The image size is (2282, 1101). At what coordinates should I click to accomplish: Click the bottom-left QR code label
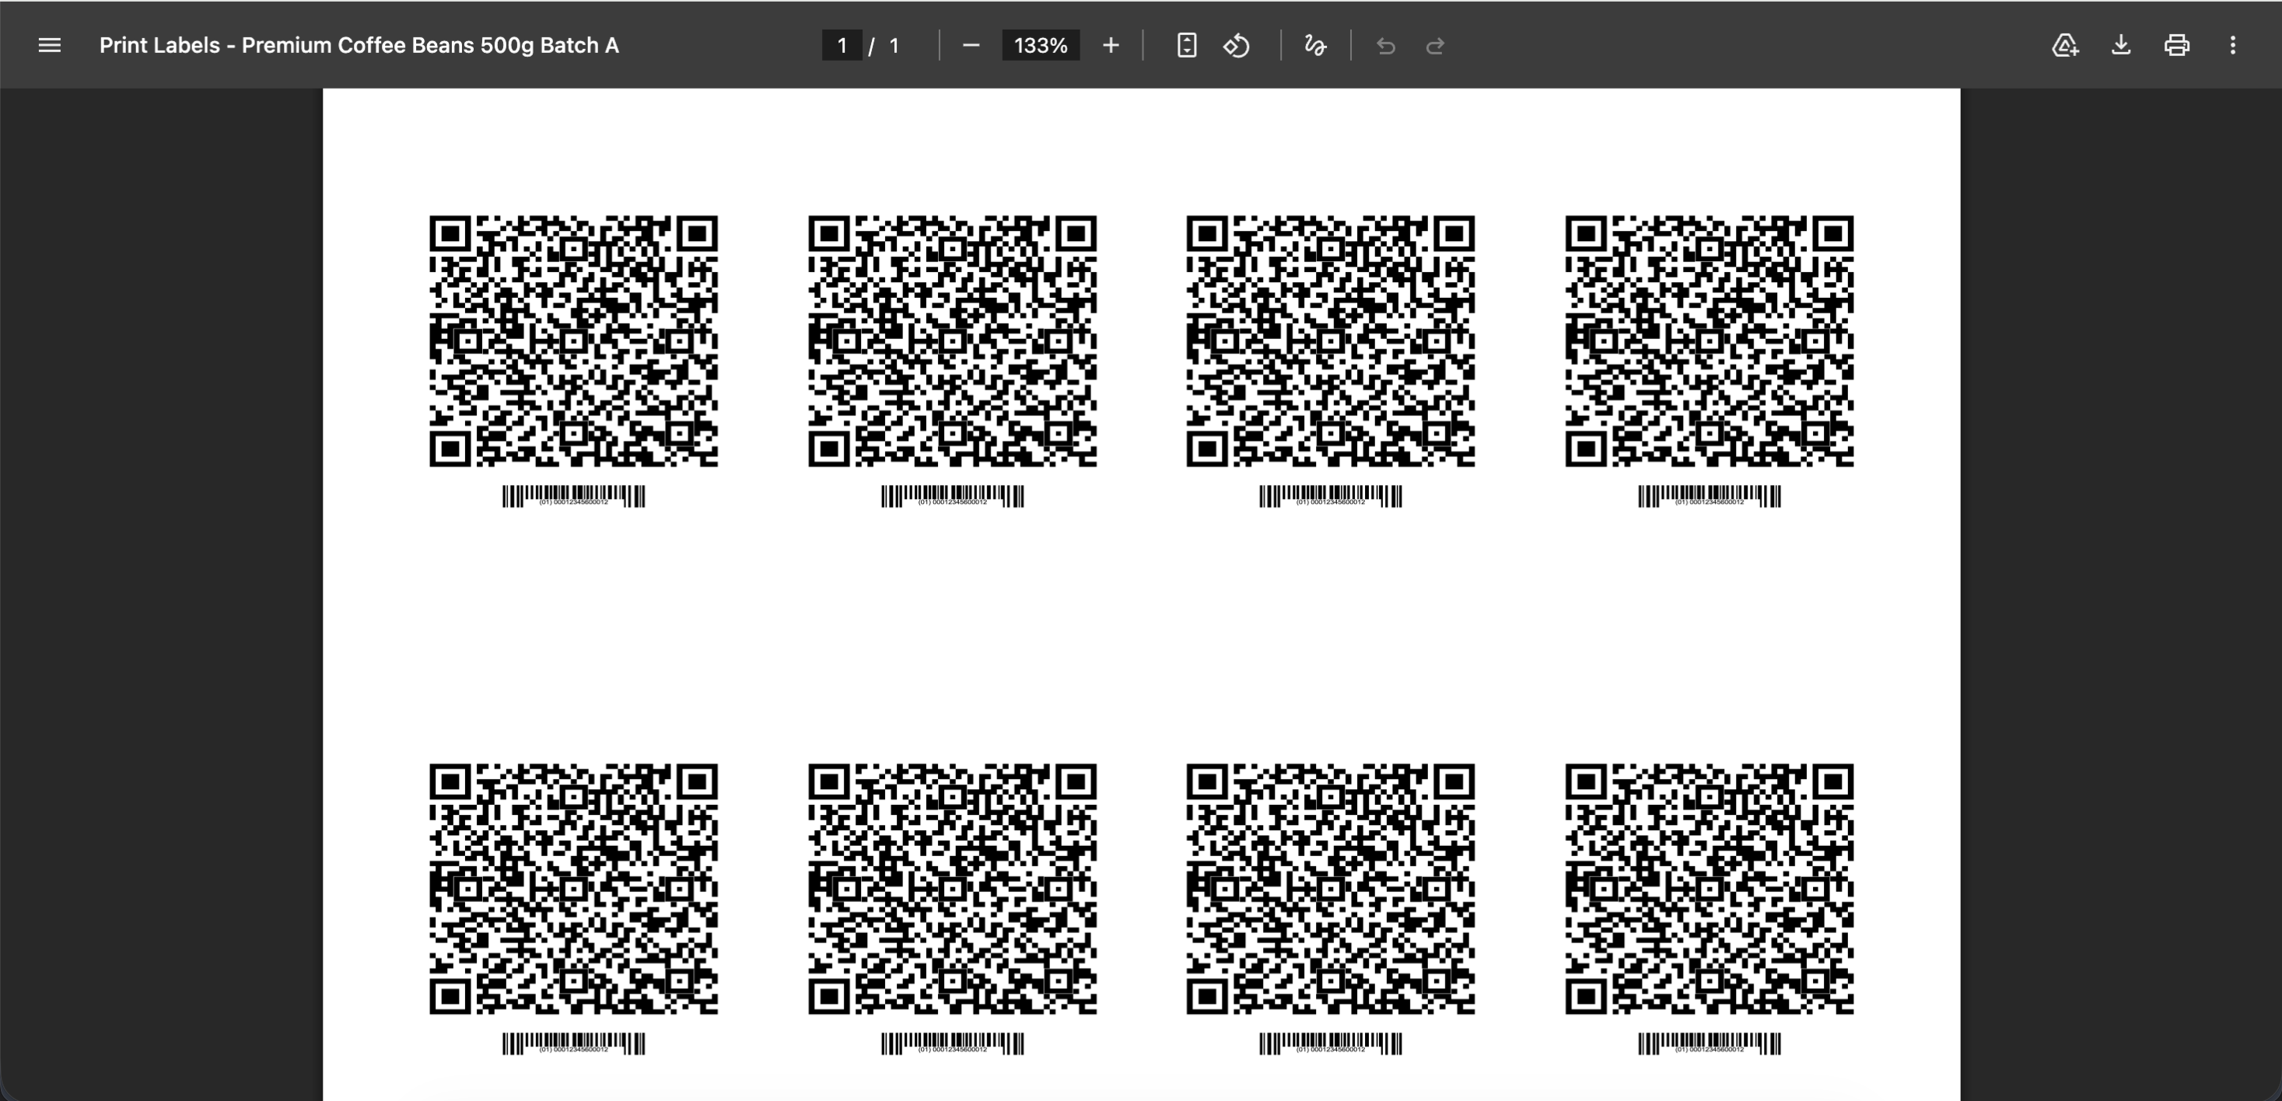tap(573, 890)
